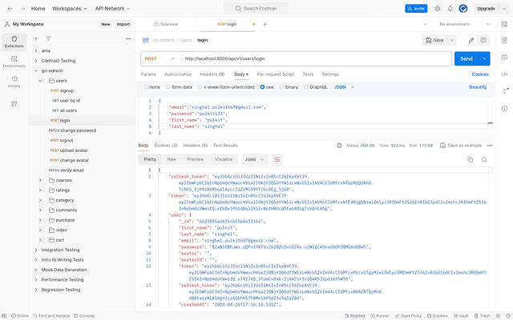Open the documentation icon in right sidebar
This screenshot has height=320, width=513.
click(504, 40)
